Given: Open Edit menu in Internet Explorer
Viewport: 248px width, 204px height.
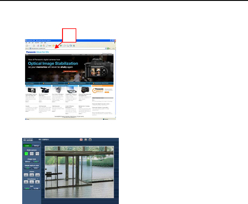Looking at the screenshot, I should point(30,43).
